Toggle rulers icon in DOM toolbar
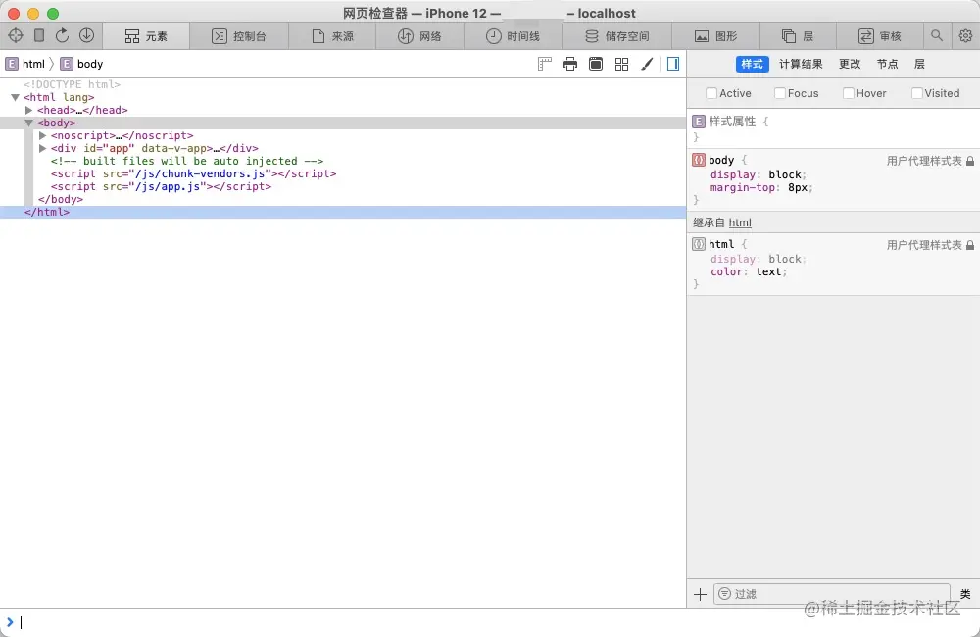The image size is (980, 637). [x=544, y=64]
